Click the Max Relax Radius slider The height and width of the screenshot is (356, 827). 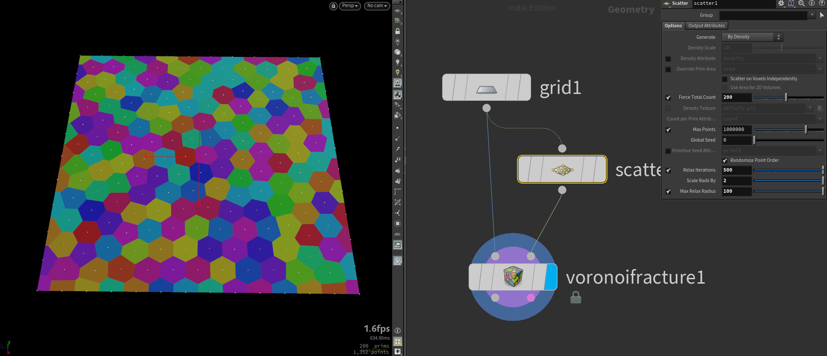(x=789, y=191)
